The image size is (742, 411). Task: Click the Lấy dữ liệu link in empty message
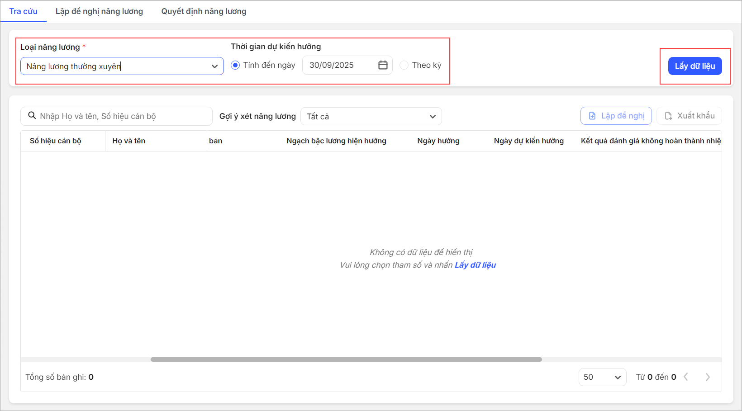point(475,265)
